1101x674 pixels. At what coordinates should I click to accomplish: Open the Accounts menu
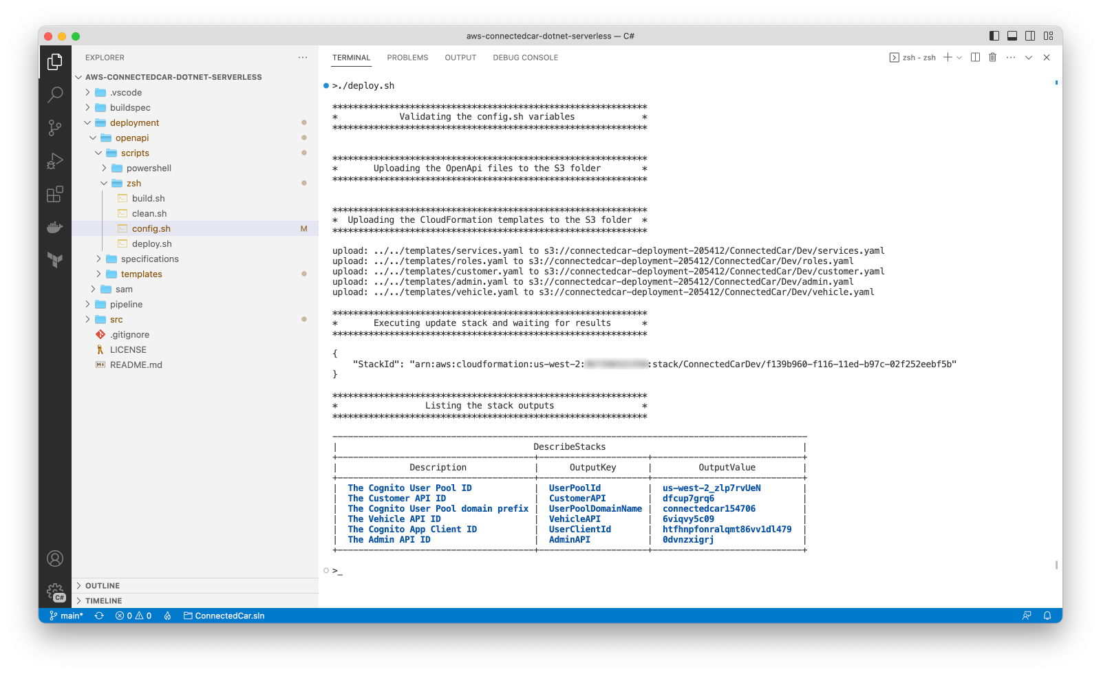pos(55,558)
